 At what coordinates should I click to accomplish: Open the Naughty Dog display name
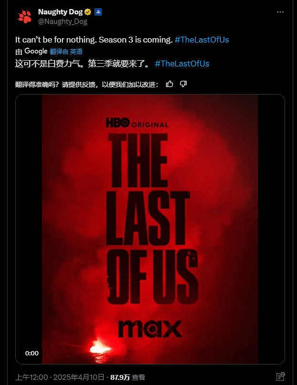[60, 12]
